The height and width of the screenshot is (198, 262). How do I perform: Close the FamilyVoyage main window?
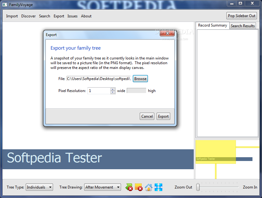[252, 3]
